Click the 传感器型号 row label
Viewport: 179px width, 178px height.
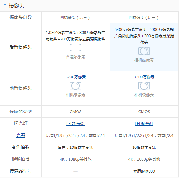coord(21,171)
